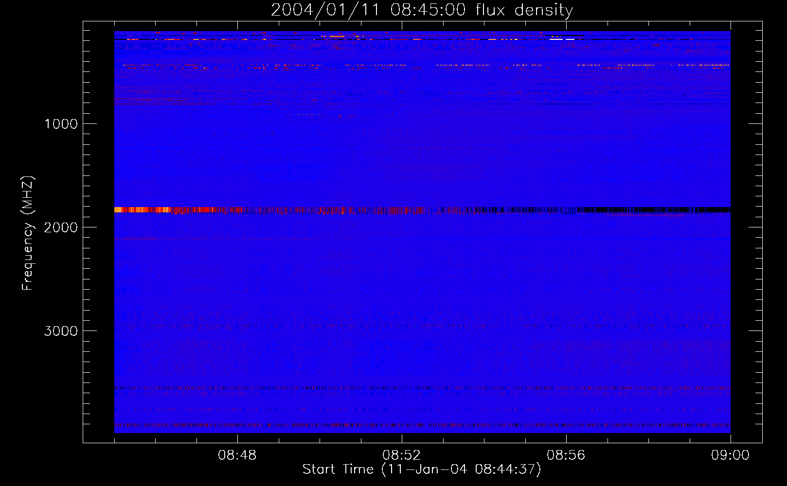787x486 pixels.
Task: Select the "Frequency (MHZ)" y-axis label
Action: point(28,233)
